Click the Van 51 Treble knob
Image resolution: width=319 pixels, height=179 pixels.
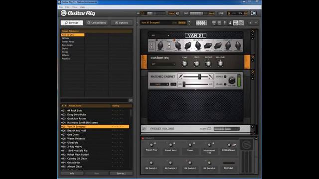point(208,45)
